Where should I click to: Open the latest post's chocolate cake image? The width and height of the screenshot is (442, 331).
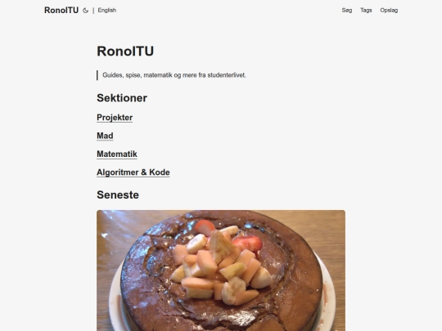(x=221, y=271)
